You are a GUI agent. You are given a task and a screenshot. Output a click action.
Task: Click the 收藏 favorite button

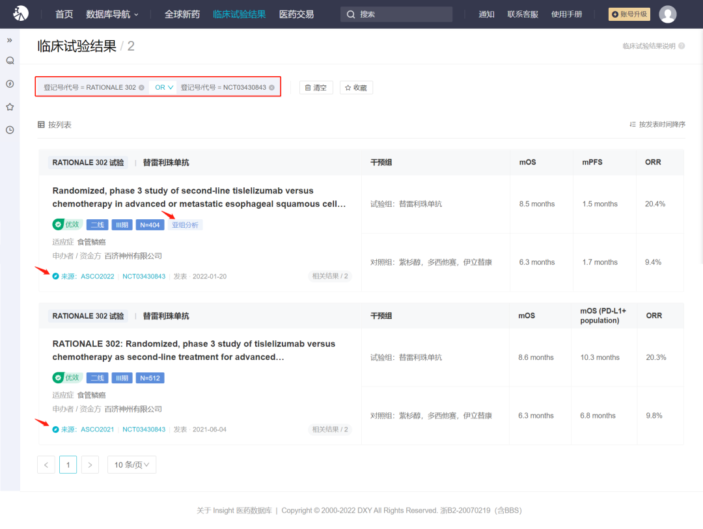click(356, 87)
